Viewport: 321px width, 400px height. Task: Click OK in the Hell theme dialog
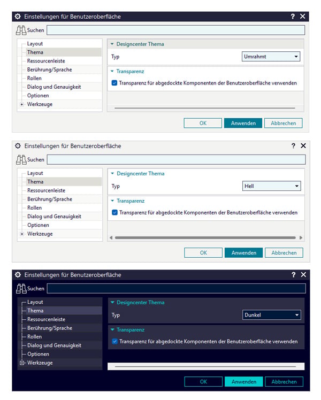pyautogui.click(x=203, y=252)
